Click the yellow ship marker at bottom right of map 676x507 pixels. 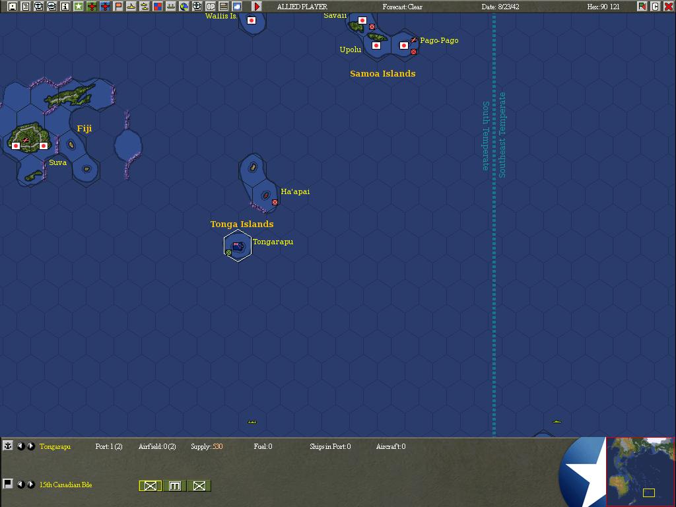point(557,421)
